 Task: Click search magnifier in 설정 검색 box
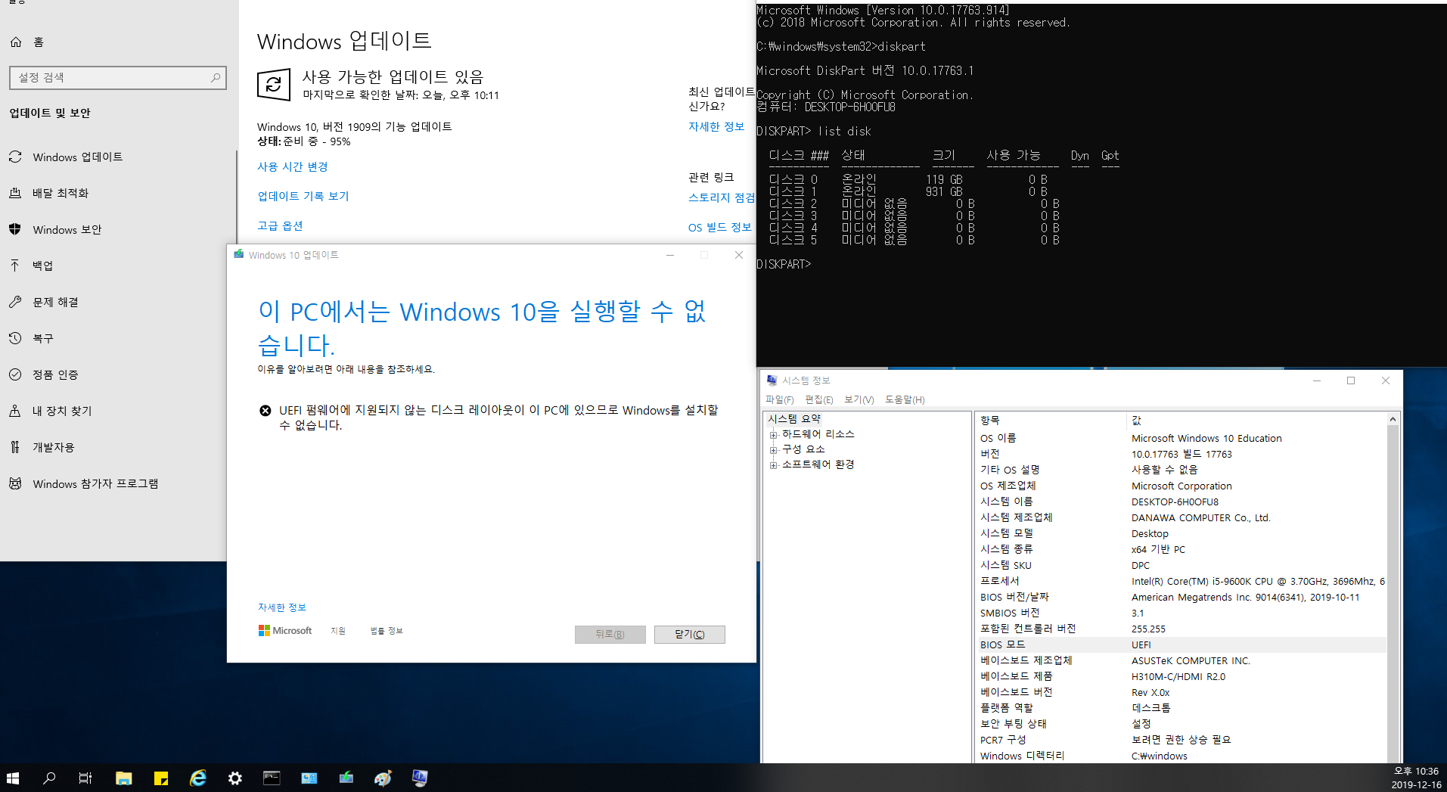click(216, 78)
